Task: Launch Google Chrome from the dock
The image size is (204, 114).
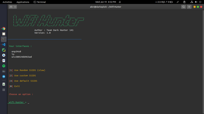Action: coord(4,29)
